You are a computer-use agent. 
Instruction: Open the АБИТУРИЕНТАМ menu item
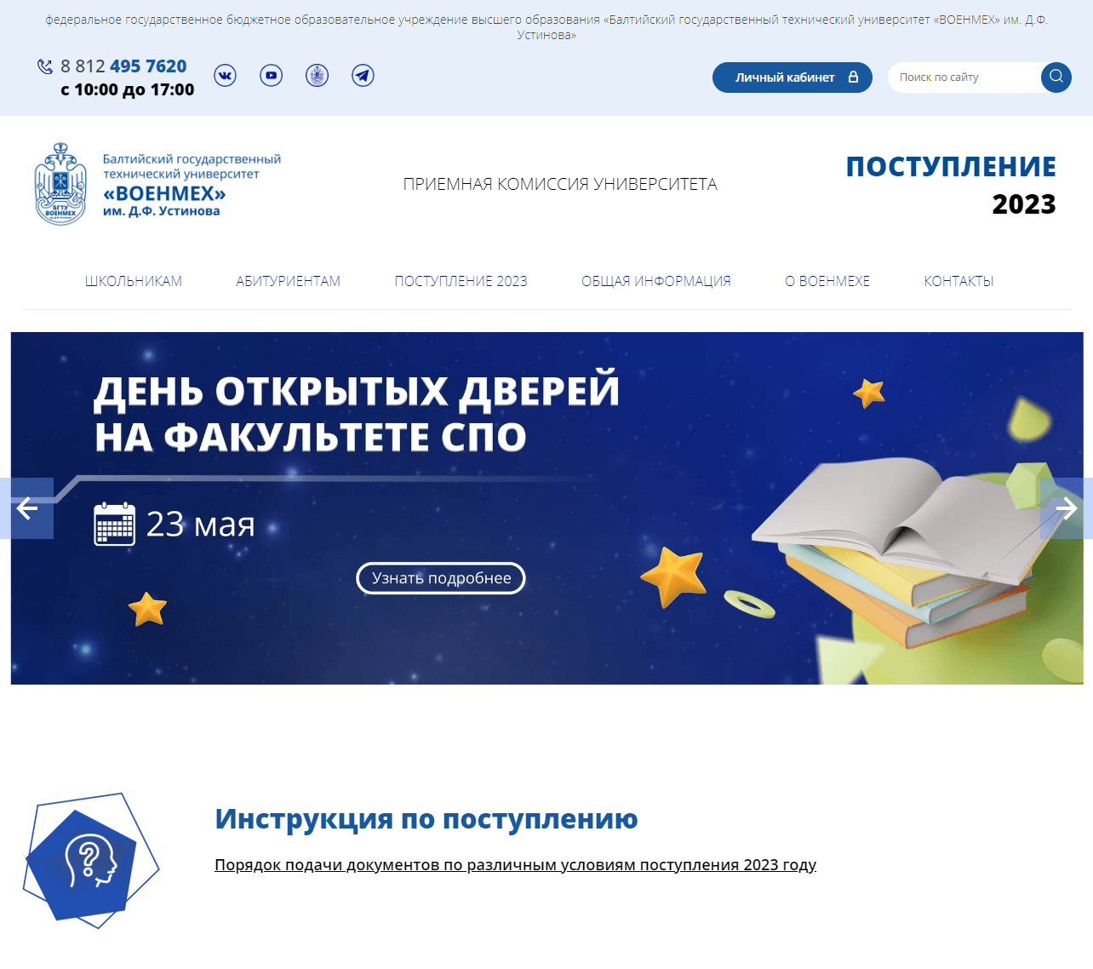(288, 280)
